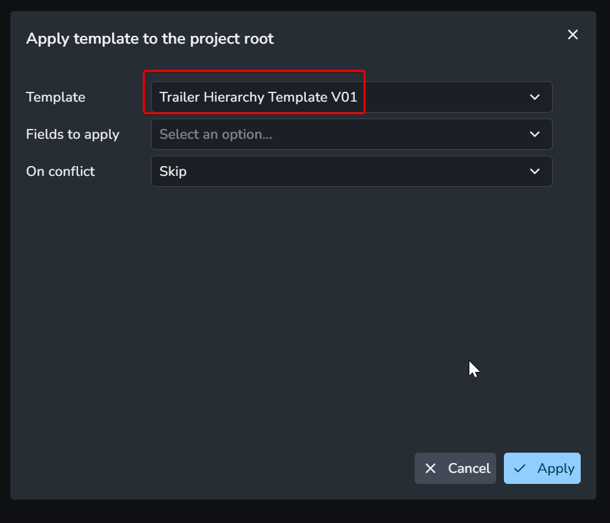
Task: Click 'Select an option...' placeholder text
Action: pyautogui.click(x=216, y=134)
